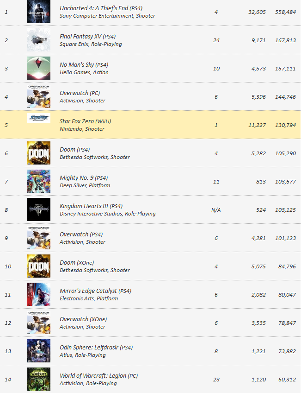This screenshot has width=301, height=393.
Task: Click World of Warcraft: Legion cover thumbnail
Action: 39,379
